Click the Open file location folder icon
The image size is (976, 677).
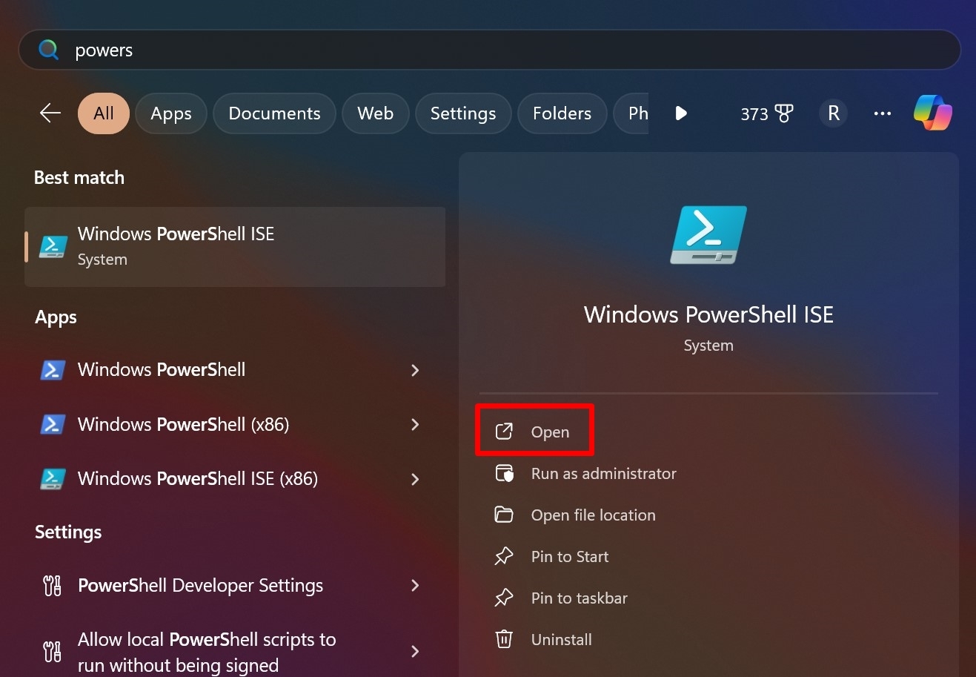pos(504,515)
